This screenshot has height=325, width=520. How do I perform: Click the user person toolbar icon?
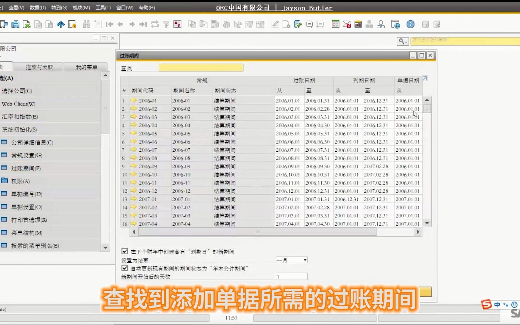tap(381, 24)
